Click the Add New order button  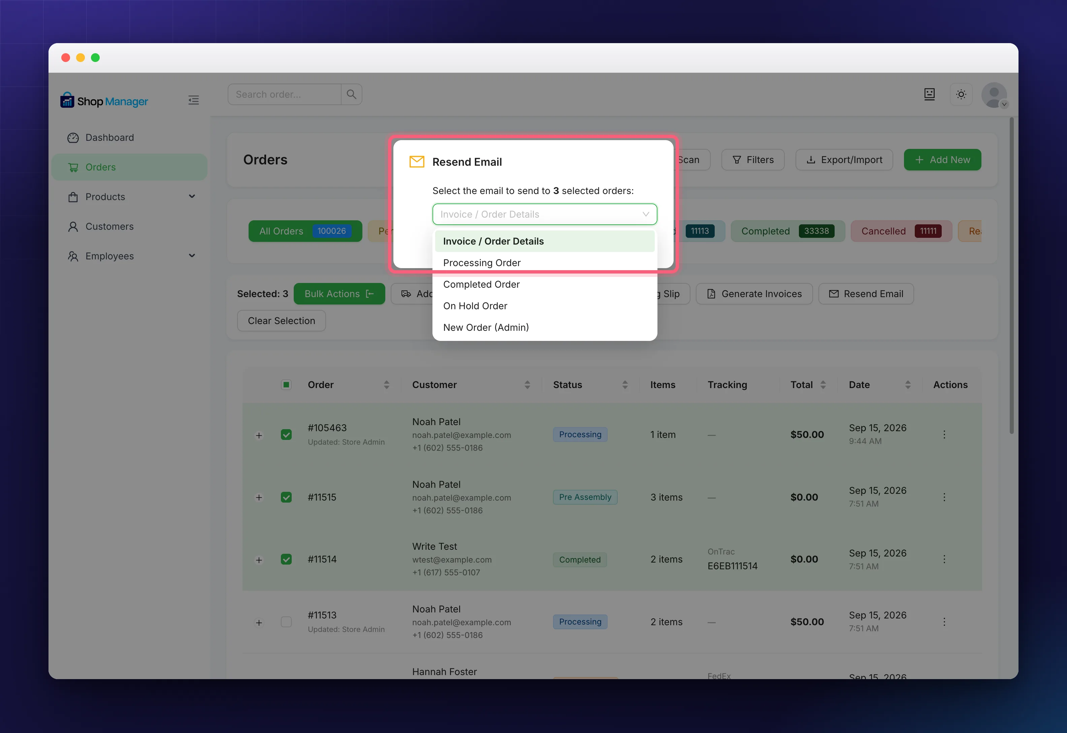942,160
